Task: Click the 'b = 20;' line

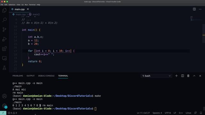Action: pyautogui.click(x=33, y=44)
